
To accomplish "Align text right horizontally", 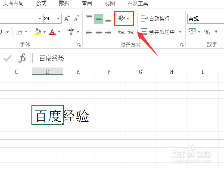I will pyautogui.click(x=108, y=32).
